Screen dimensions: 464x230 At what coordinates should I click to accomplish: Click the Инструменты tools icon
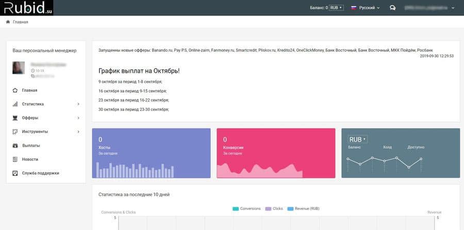(15, 132)
